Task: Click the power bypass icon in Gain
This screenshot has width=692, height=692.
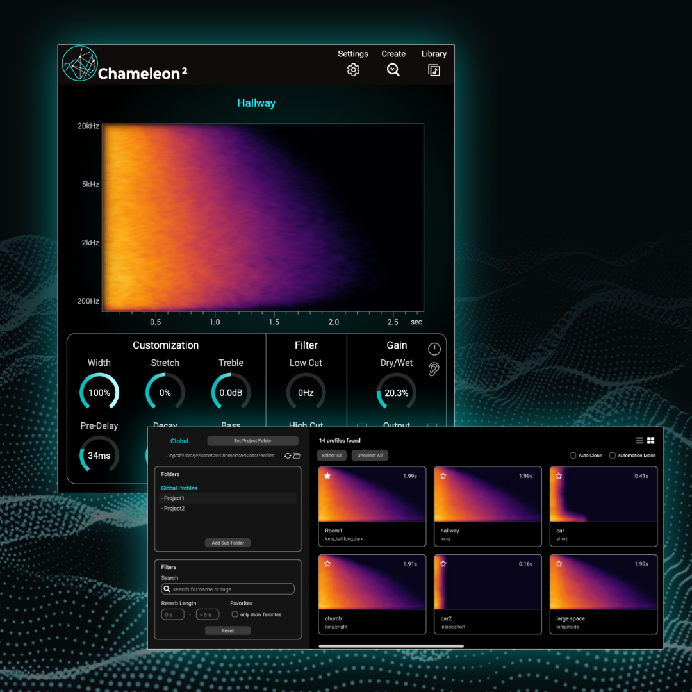Action: (x=434, y=349)
